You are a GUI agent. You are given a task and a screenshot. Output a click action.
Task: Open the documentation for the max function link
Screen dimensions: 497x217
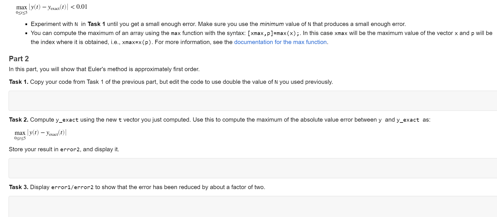point(280,42)
